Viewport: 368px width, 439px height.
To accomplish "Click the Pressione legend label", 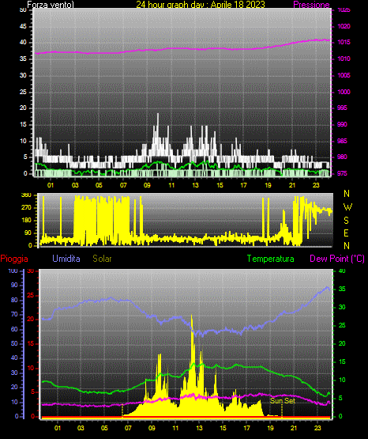I will coord(311,5).
